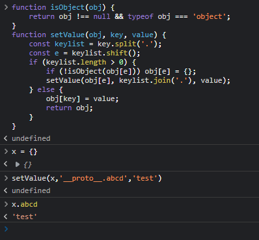Click the x = {} console entry
Image resolution: width=259 pixels, height=240 pixels.
[x=25, y=152]
